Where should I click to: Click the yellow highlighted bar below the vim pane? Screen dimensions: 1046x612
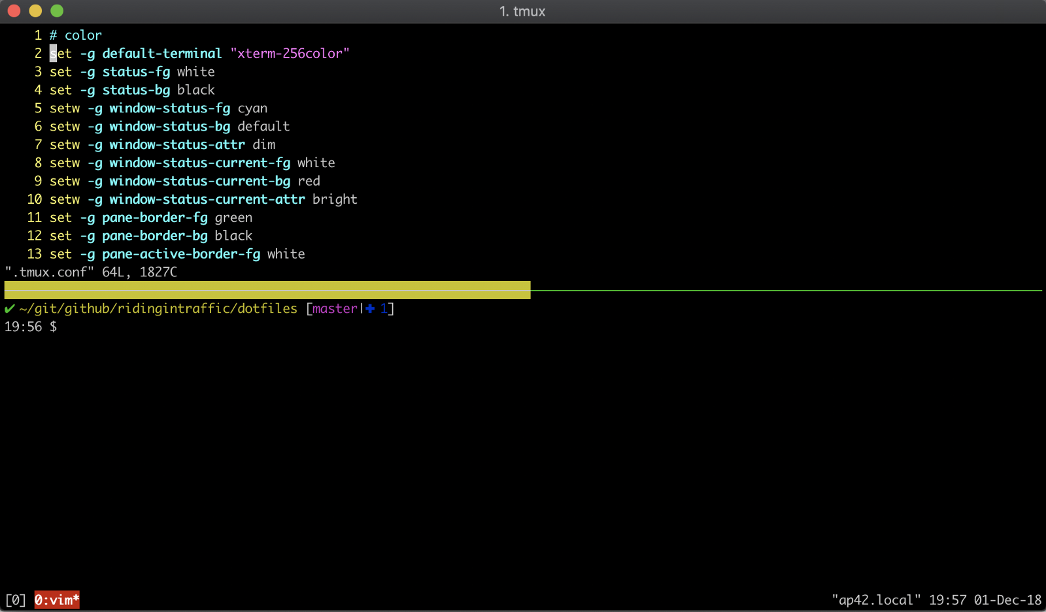267,290
